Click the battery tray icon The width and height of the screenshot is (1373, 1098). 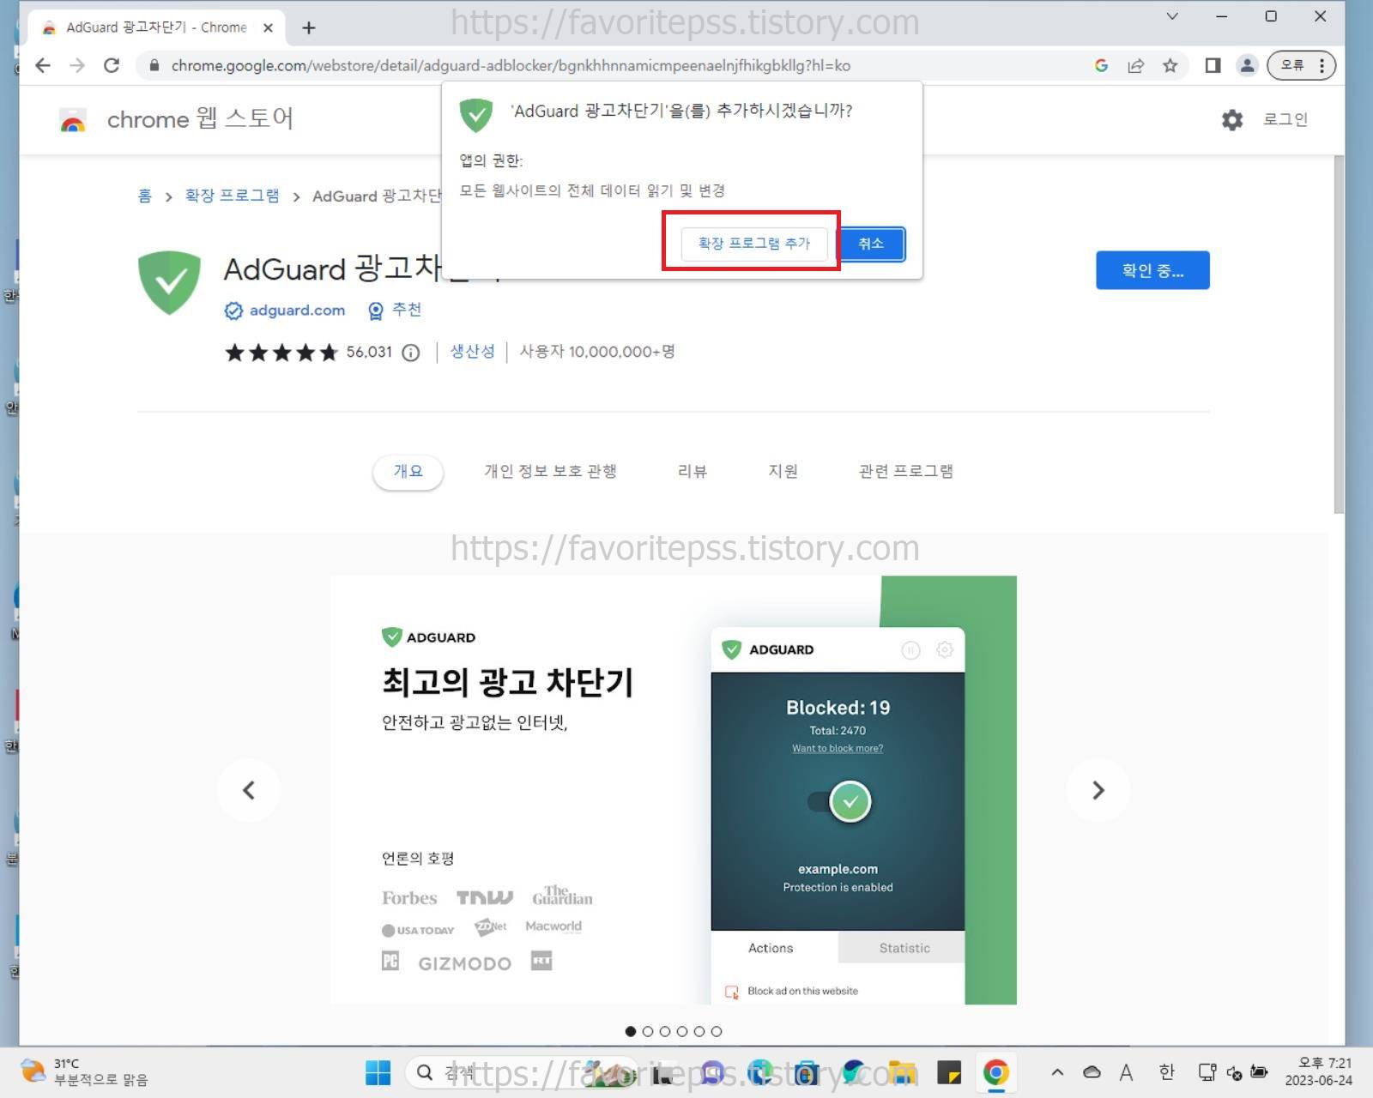pyautogui.click(x=1259, y=1072)
